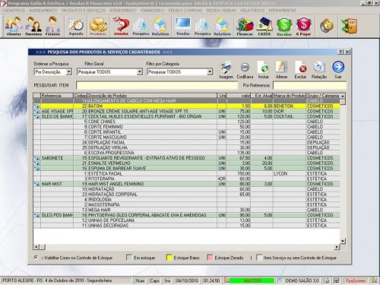Click the help question-mark button in dialog title

(341, 52)
